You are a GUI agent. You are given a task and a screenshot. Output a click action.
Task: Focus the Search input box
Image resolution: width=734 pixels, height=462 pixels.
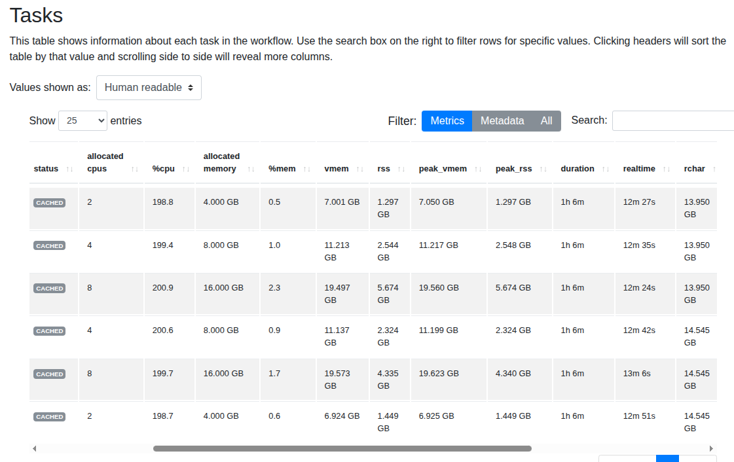click(x=672, y=121)
